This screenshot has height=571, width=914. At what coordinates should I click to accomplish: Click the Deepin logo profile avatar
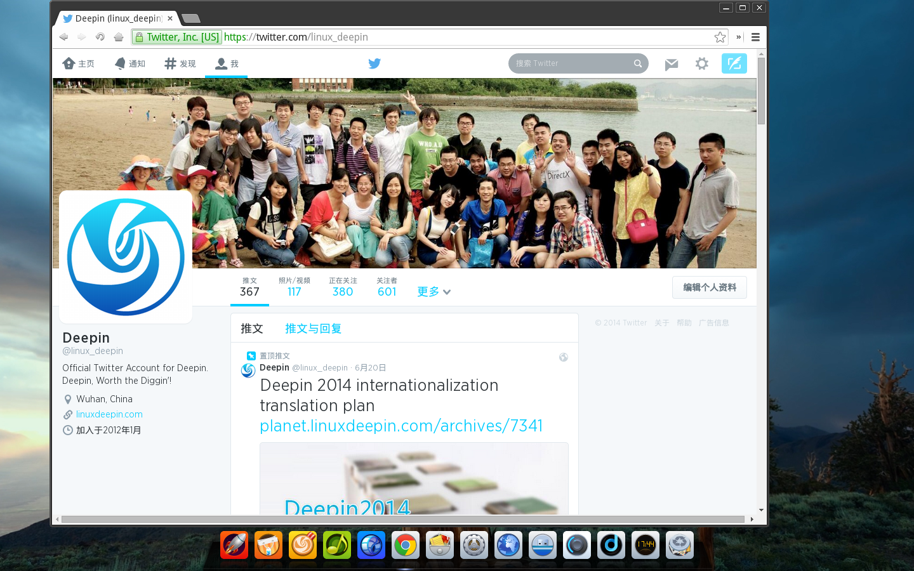126,257
